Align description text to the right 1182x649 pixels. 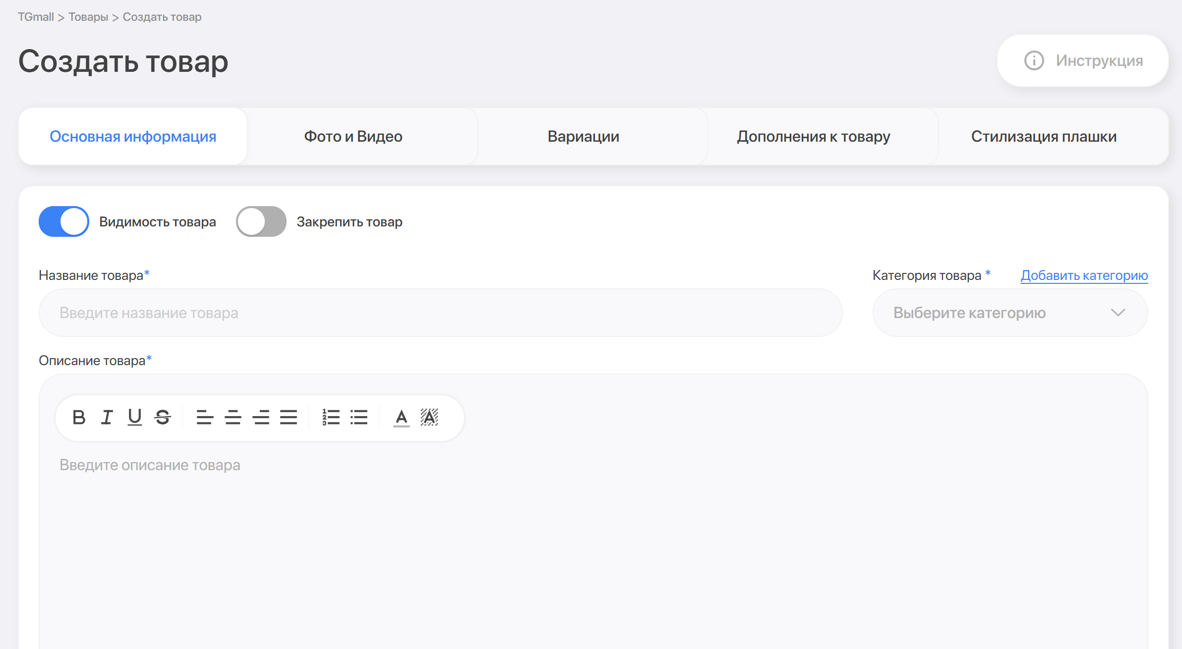[261, 417]
